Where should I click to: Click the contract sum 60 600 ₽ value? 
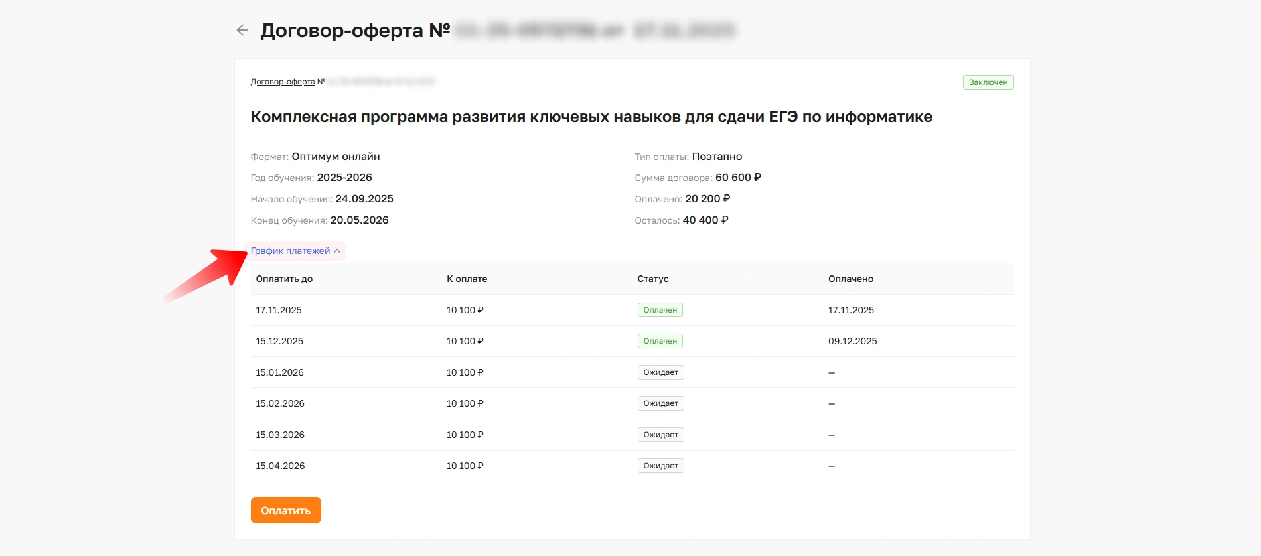click(x=737, y=178)
